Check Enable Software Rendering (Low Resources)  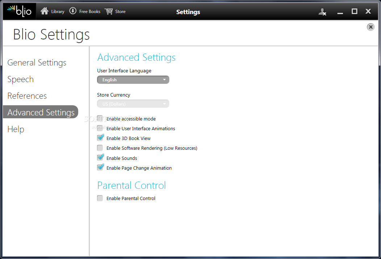tap(100, 148)
